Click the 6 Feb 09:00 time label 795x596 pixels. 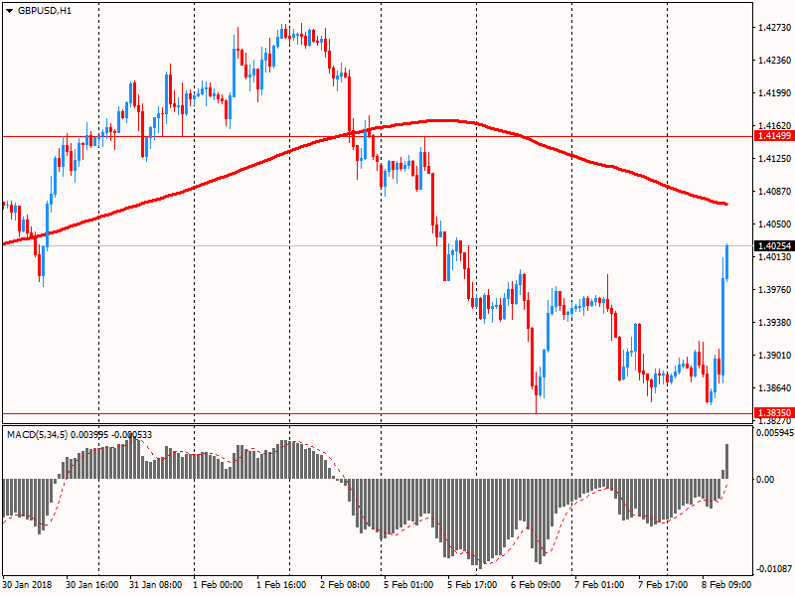click(x=536, y=584)
